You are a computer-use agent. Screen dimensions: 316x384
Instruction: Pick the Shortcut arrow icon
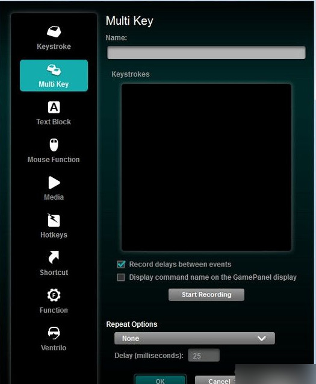54,257
